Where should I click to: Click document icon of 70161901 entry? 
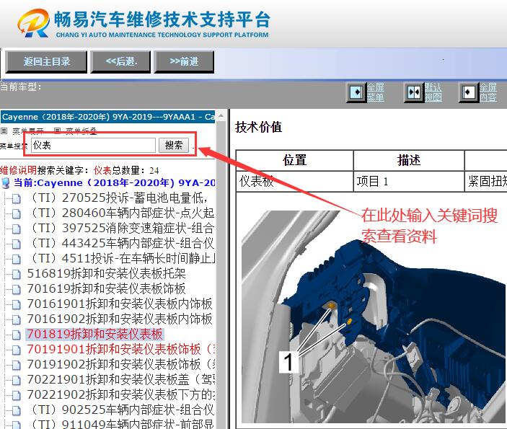point(16,305)
